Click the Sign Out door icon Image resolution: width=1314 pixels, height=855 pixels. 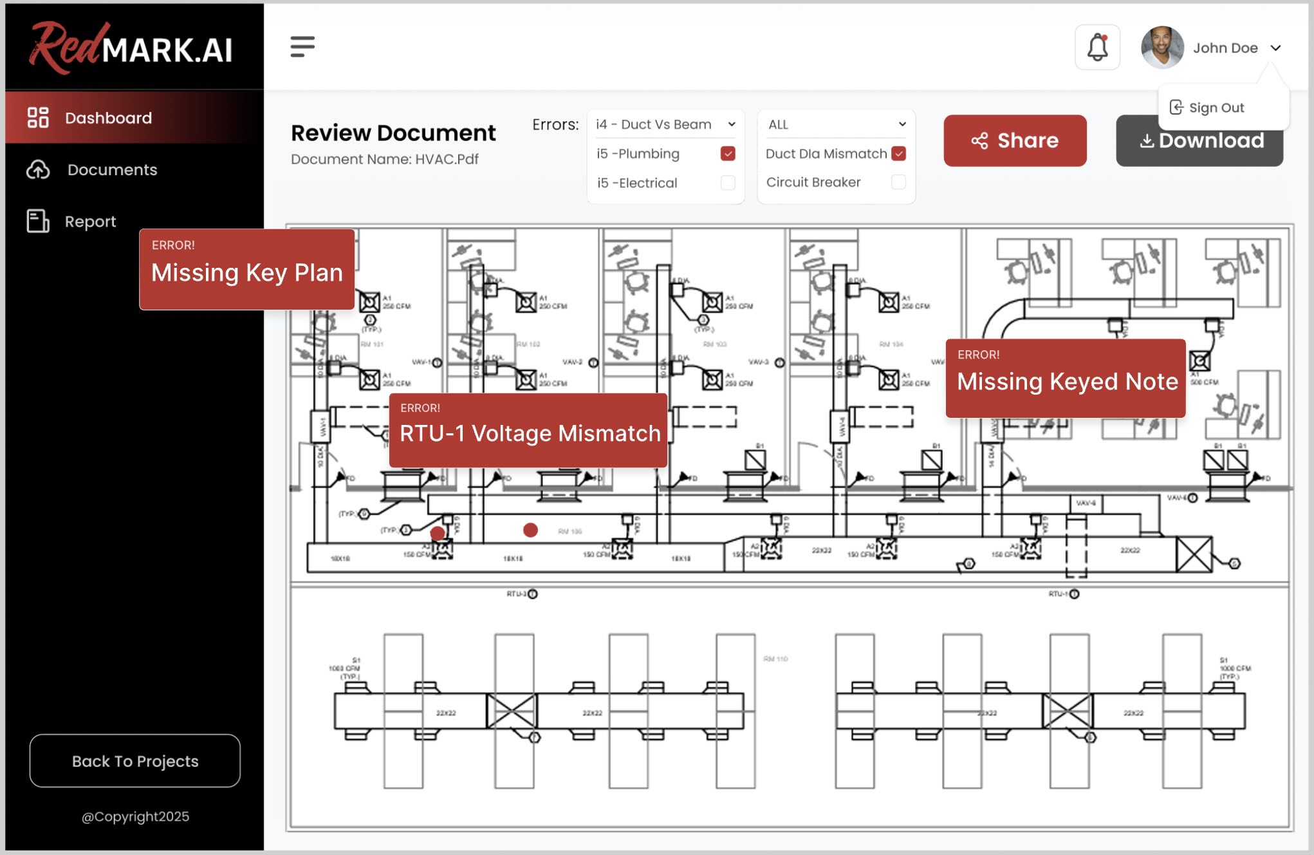click(x=1176, y=108)
